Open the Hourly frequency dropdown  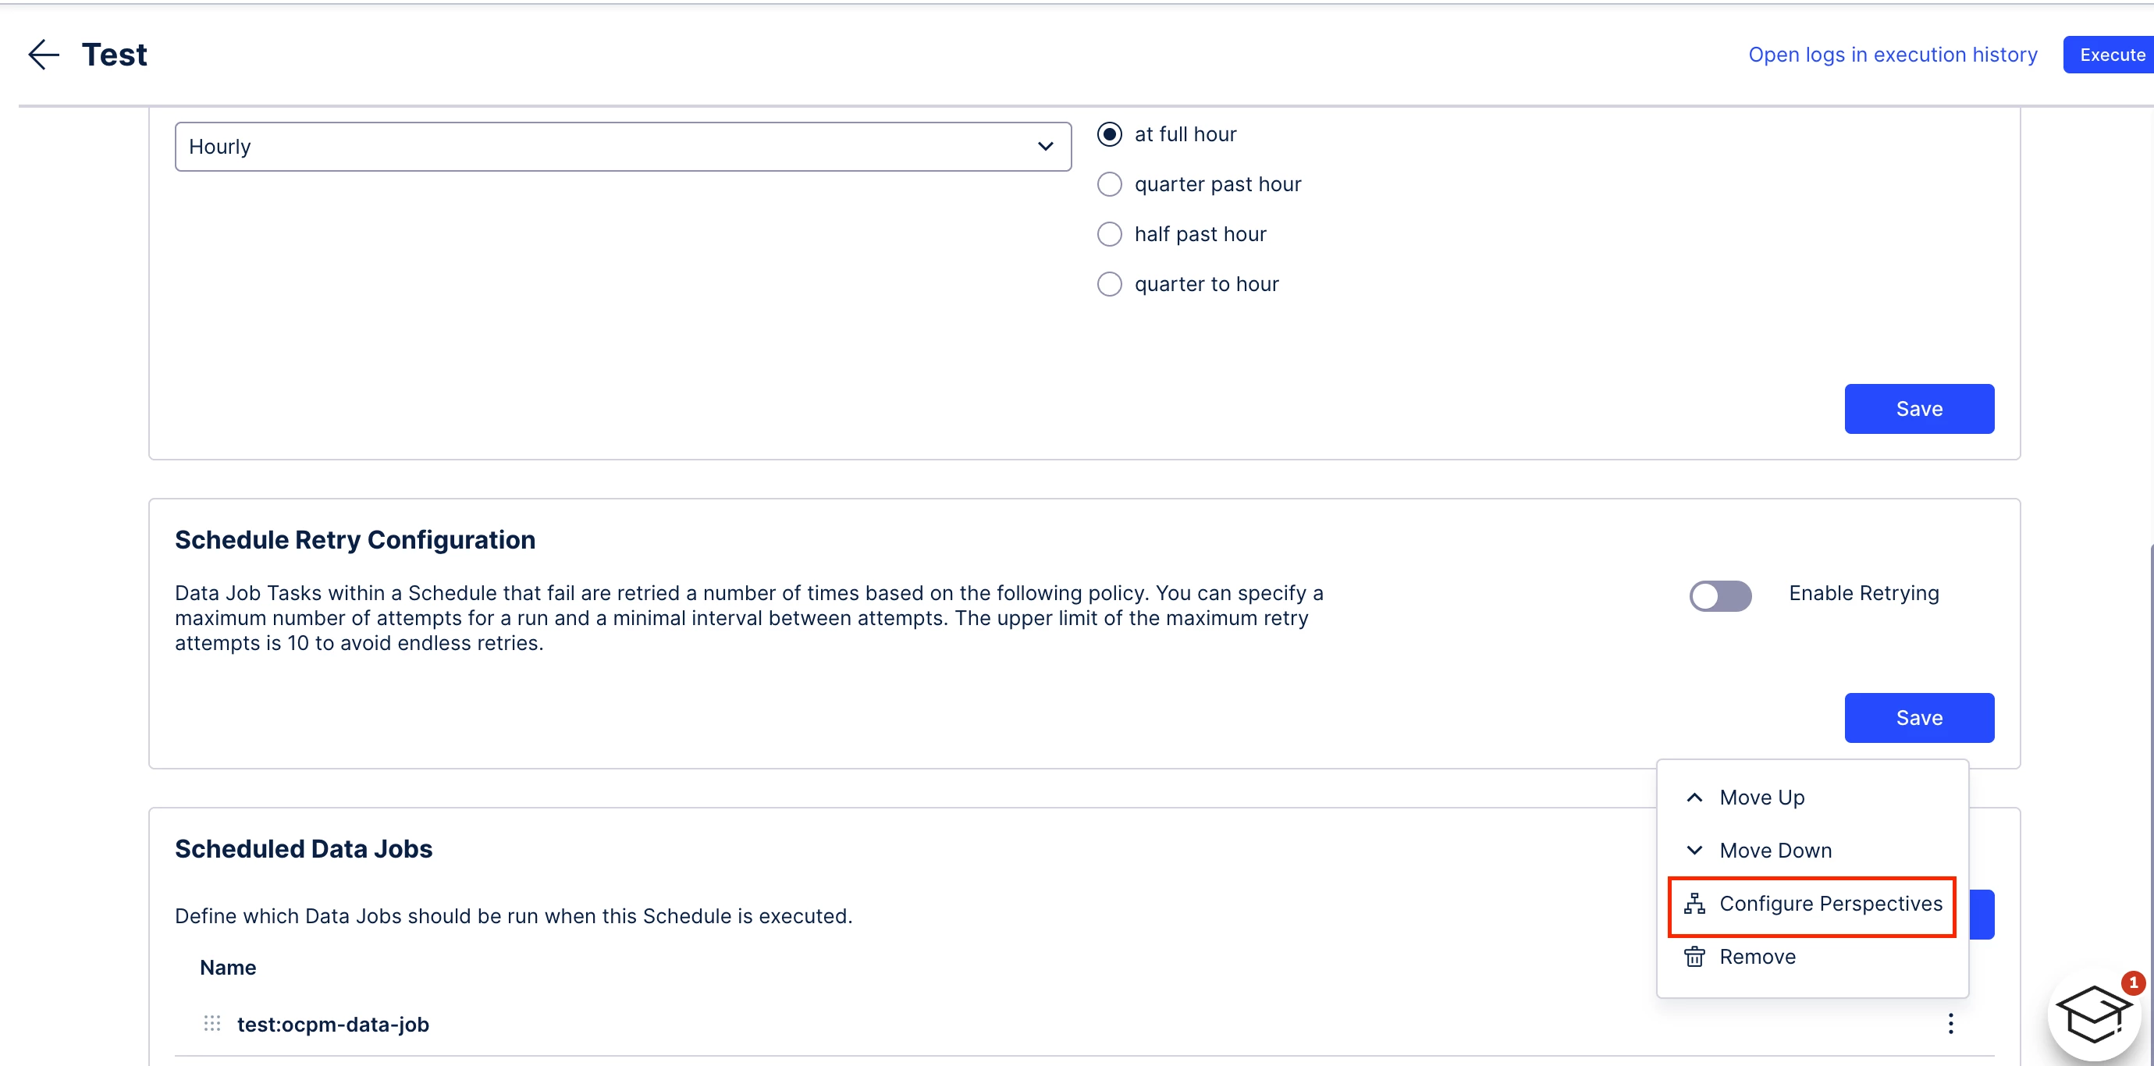pyautogui.click(x=622, y=147)
